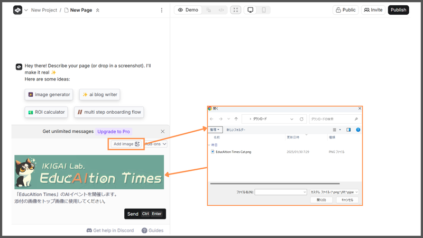Click 開く(O) open button
The width and height of the screenshot is (423, 238).
click(x=321, y=200)
